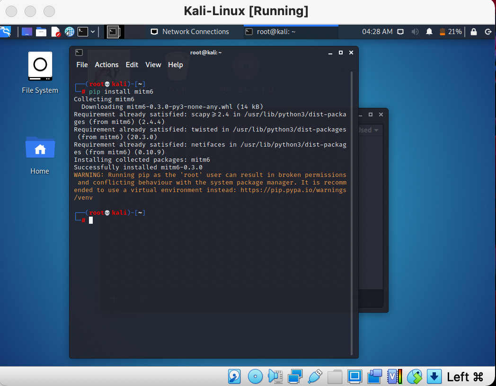Click VirtualBox mouse integration icon

(x=415, y=377)
